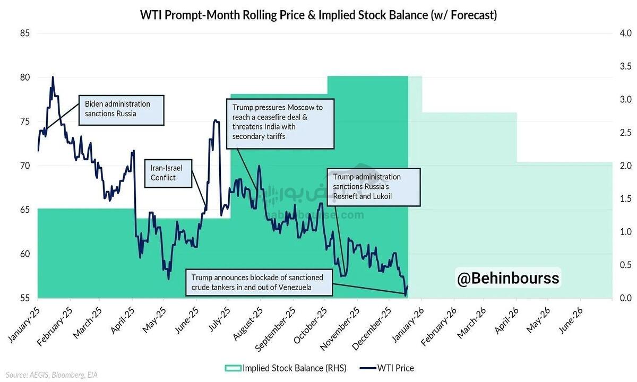Click the Iran-Israel Conflict annotation box
637x382 pixels.
click(168, 173)
